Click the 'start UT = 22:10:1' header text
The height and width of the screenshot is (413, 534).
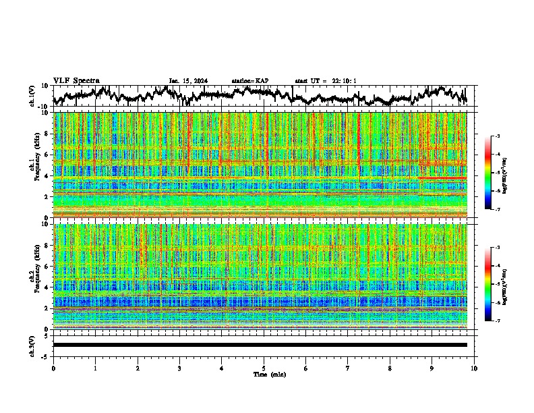[326, 81]
